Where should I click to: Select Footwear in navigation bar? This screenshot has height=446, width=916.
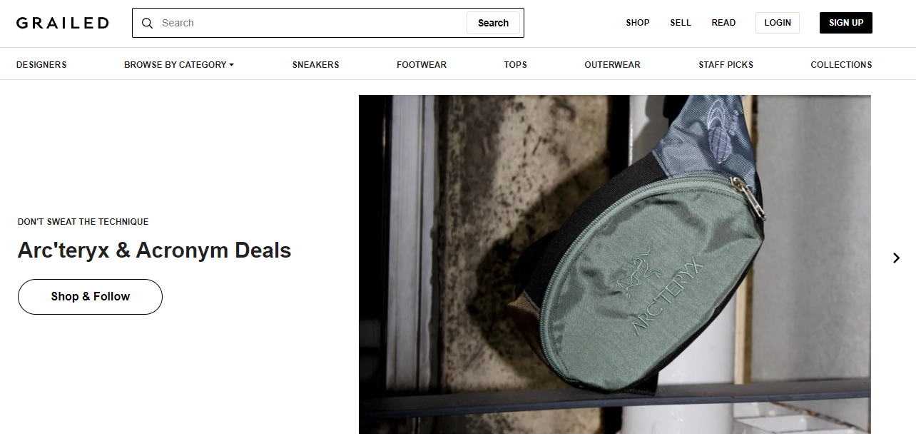click(422, 64)
